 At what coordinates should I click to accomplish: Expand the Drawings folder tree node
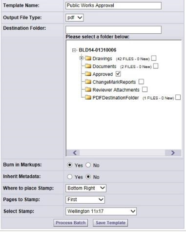click(82, 58)
